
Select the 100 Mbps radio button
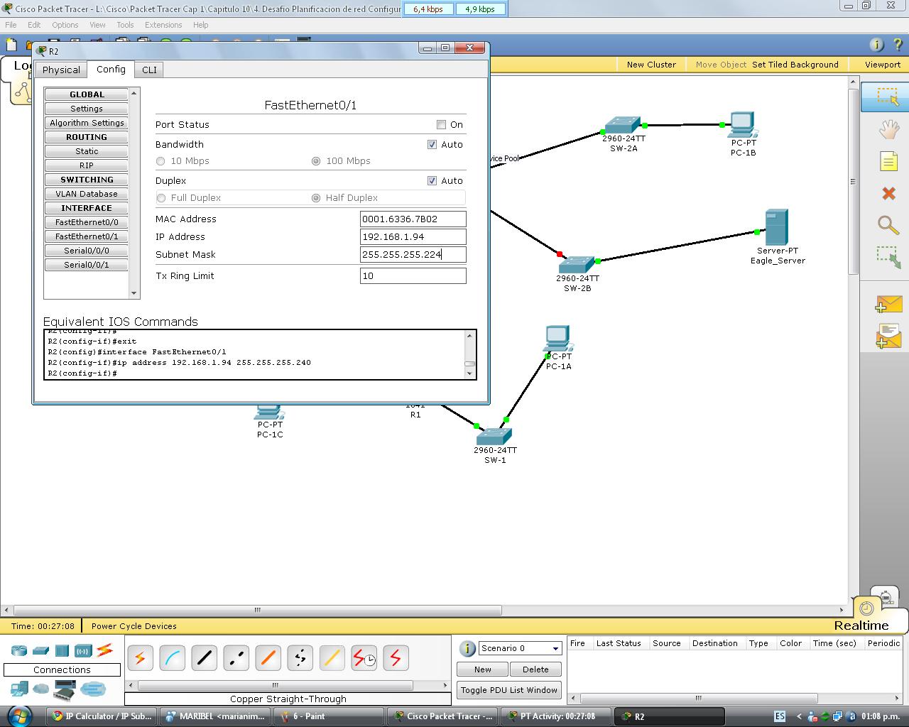[x=316, y=161]
